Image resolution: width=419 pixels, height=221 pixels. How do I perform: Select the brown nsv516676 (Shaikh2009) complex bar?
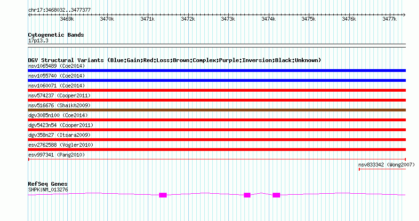(x=217, y=110)
